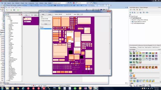The height and width of the screenshot is (90, 161).
Task: Open OneNote from the taskbar
Action: pos(85,88)
